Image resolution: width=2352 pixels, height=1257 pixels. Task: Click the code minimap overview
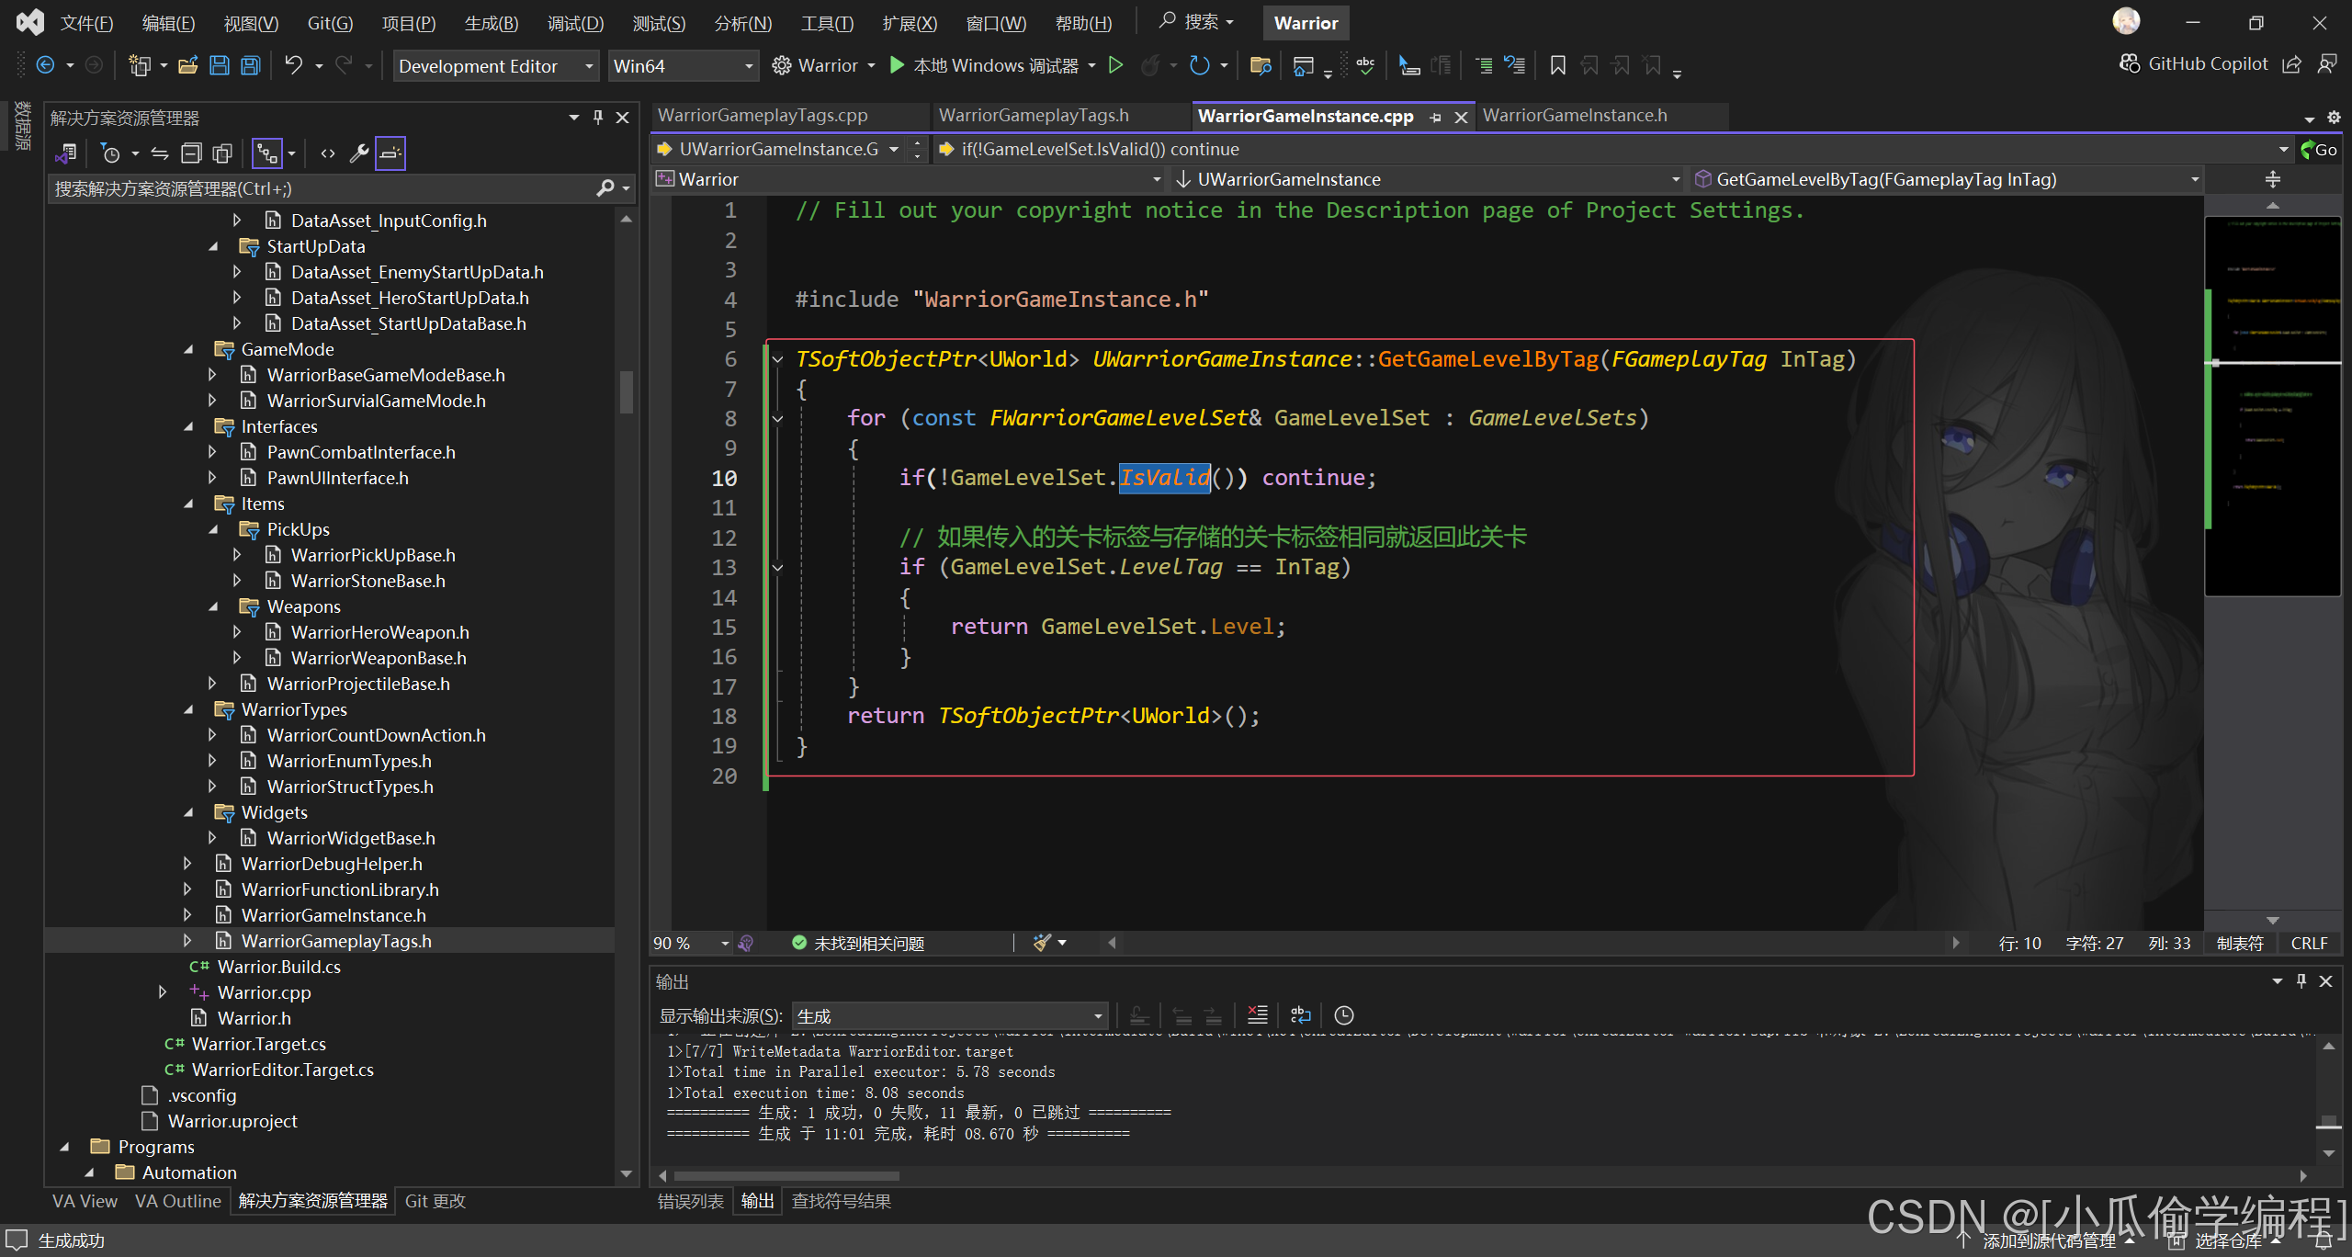coord(2271,404)
